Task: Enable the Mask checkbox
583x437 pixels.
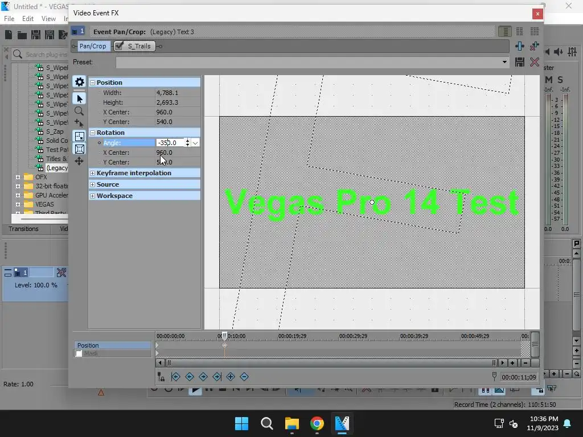Action: pyautogui.click(x=79, y=353)
